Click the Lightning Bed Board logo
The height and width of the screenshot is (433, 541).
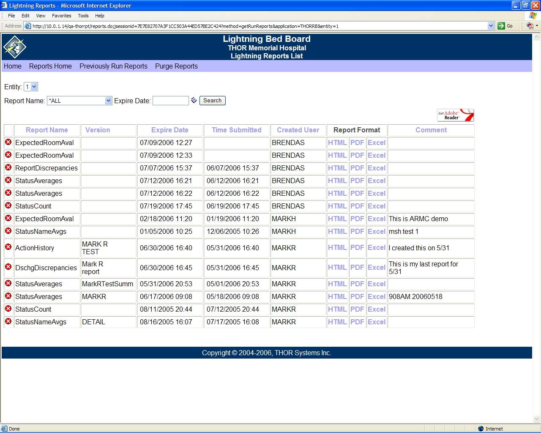click(x=15, y=47)
